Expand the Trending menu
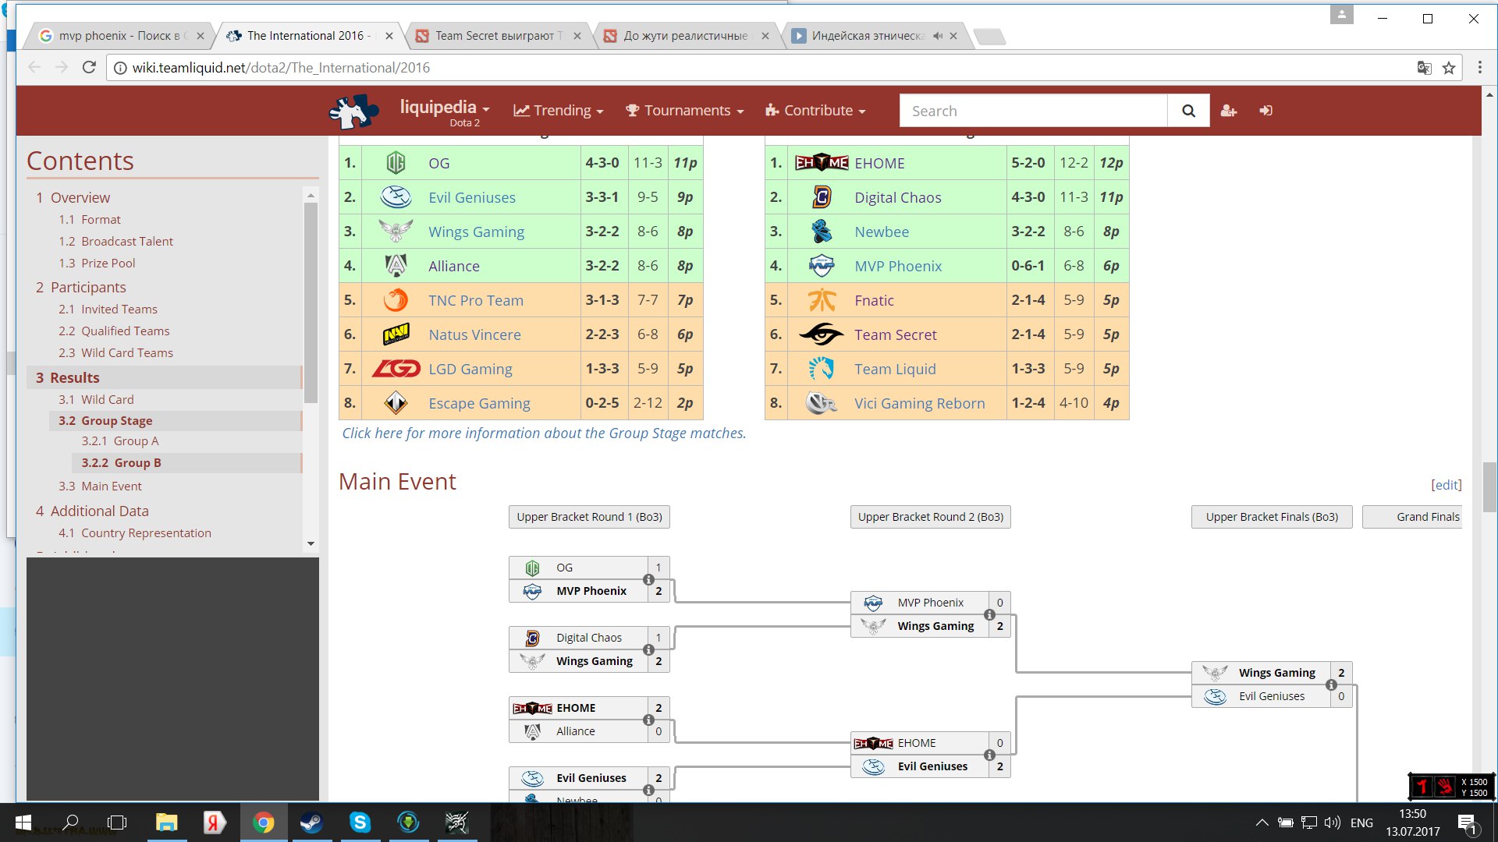The height and width of the screenshot is (842, 1498). (559, 111)
